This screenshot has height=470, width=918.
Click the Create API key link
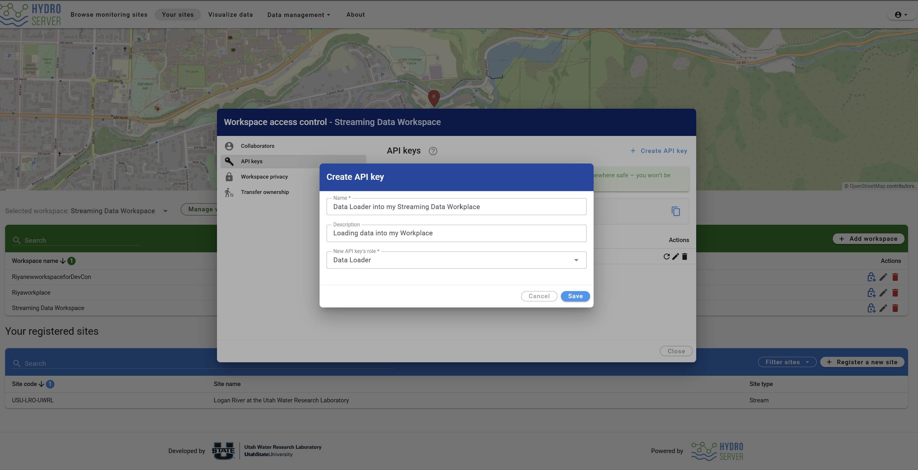pyautogui.click(x=659, y=151)
